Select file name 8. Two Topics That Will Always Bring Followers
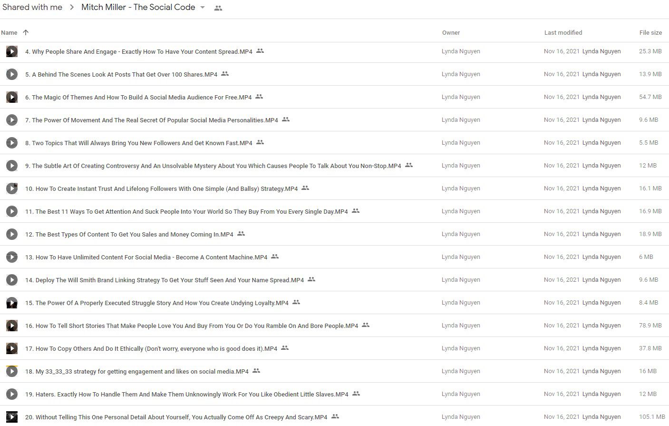This screenshot has width=669, height=426. (139, 143)
